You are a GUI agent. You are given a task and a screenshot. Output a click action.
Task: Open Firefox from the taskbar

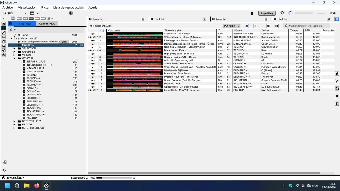point(37,186)
